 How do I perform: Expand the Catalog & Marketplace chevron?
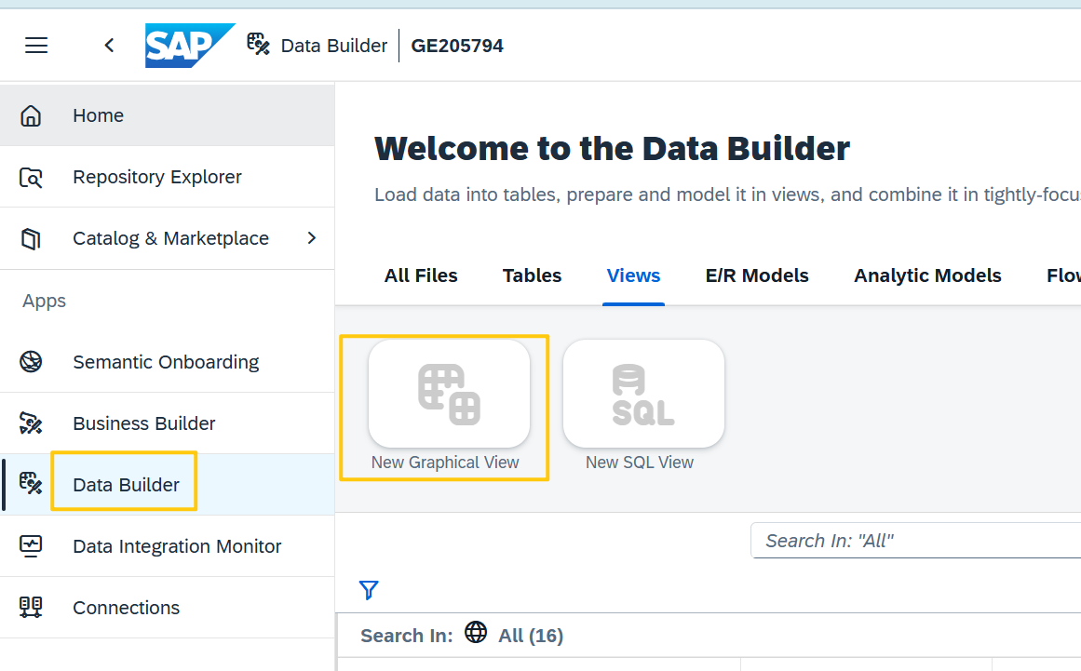pos(312,238)
